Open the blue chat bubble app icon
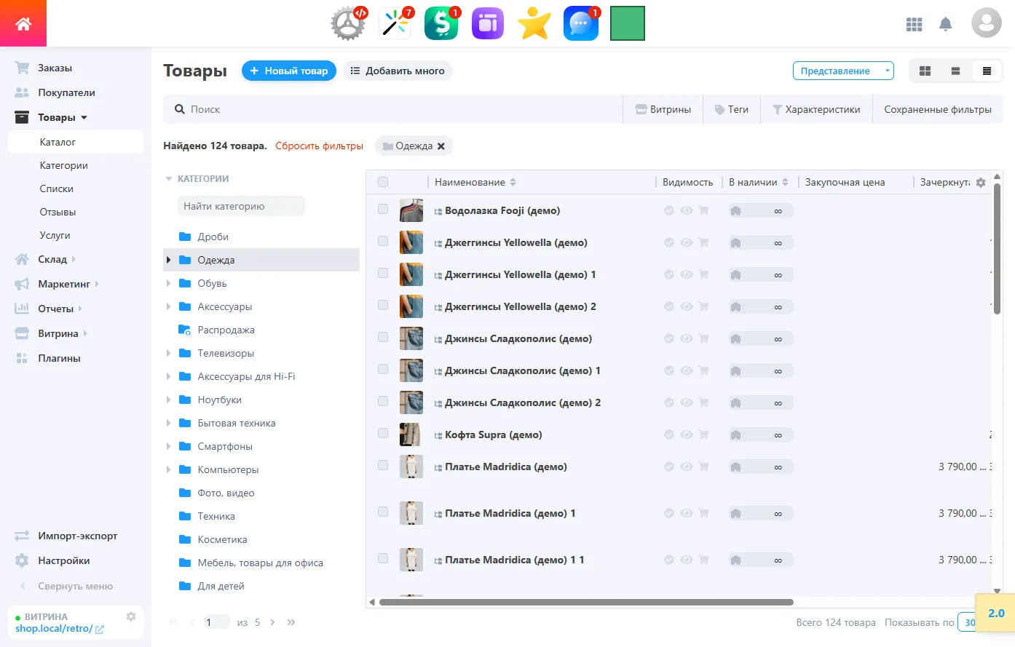This screenshot has height=647, width=1015. pos(580,23)
